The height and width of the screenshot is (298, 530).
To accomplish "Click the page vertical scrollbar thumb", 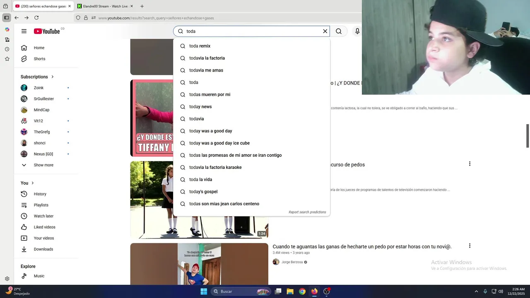I will tap(528, 135).
